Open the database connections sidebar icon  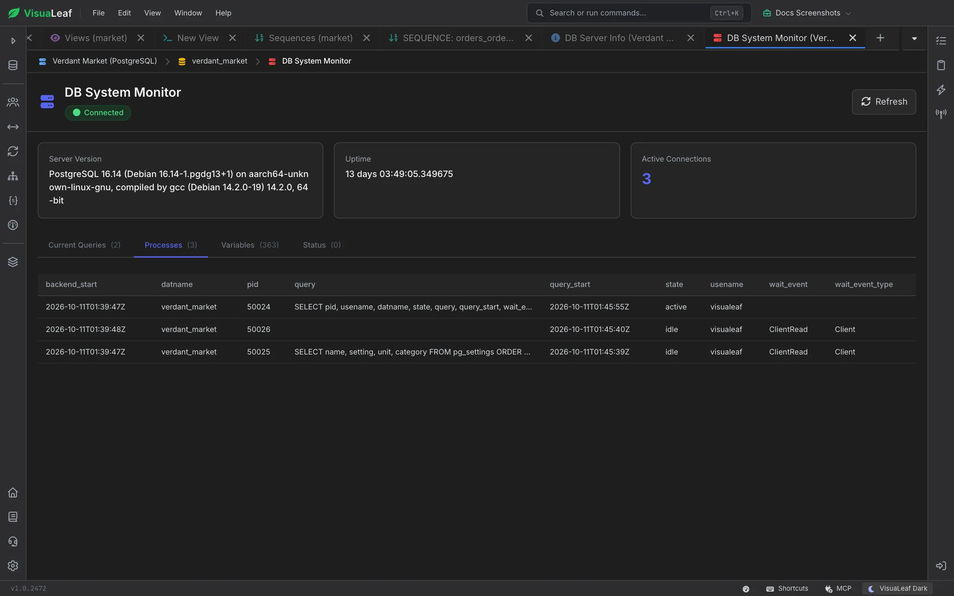click(13, 65)
